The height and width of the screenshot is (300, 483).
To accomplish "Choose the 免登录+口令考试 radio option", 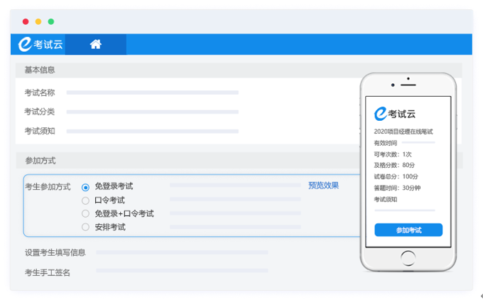I will (86, 213).
